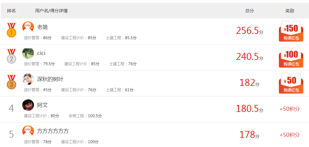Viewport: 309px width, 147px height.
Task: Open 阿文's cartoon avatar
Action: click(28, 105)
